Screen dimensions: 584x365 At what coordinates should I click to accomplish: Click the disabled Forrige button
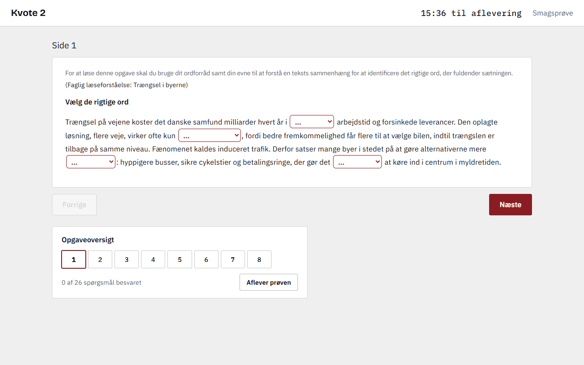tap(74, 205)
